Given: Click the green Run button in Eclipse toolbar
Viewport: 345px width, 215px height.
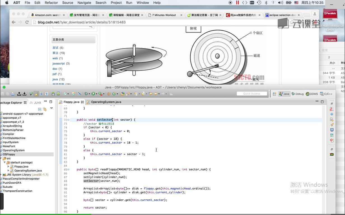Looking at the screenshot, I should pos(94,94).
